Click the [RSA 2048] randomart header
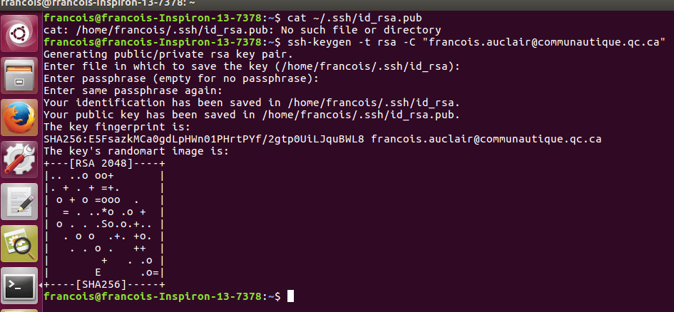The image size is (674, 312). [x=104, y=164]
